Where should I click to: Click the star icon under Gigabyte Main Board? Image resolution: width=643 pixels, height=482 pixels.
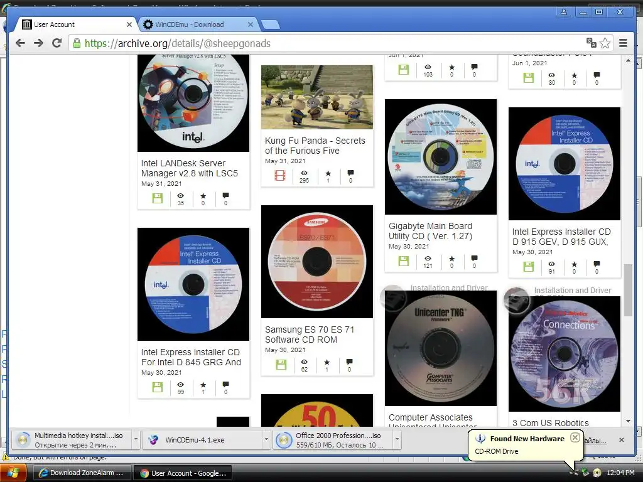[x=451, y=258]
